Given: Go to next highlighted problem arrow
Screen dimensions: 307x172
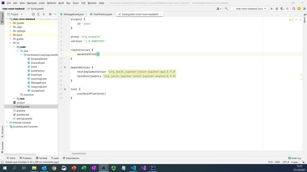Looking at the screenshot, I should pos(300,20).
